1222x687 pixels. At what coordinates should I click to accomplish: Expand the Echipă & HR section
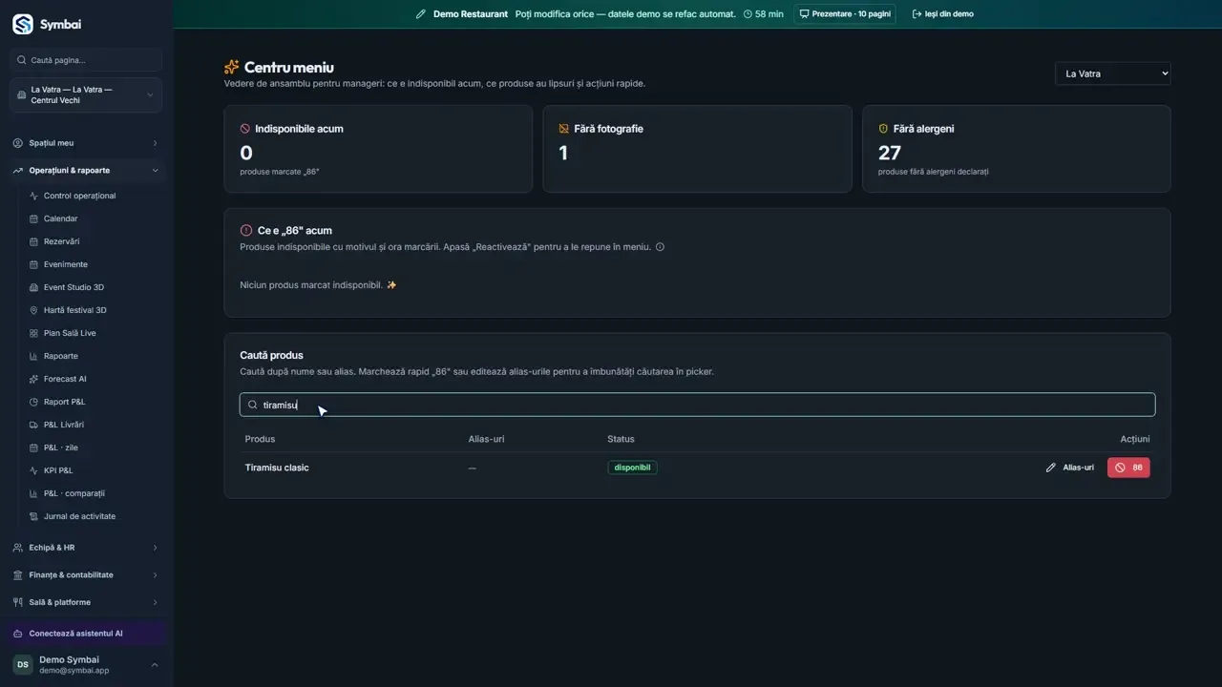(x=86, y=548)
